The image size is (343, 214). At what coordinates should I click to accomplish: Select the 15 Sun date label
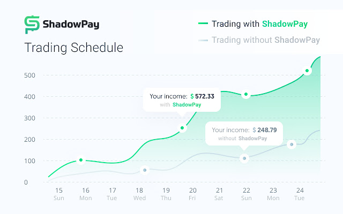58,194
